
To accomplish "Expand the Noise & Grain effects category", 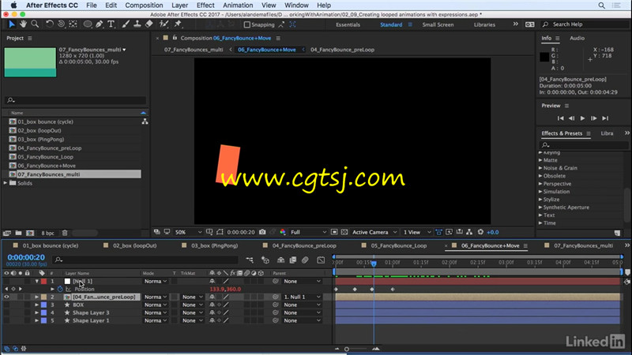I will pos(540,168).
